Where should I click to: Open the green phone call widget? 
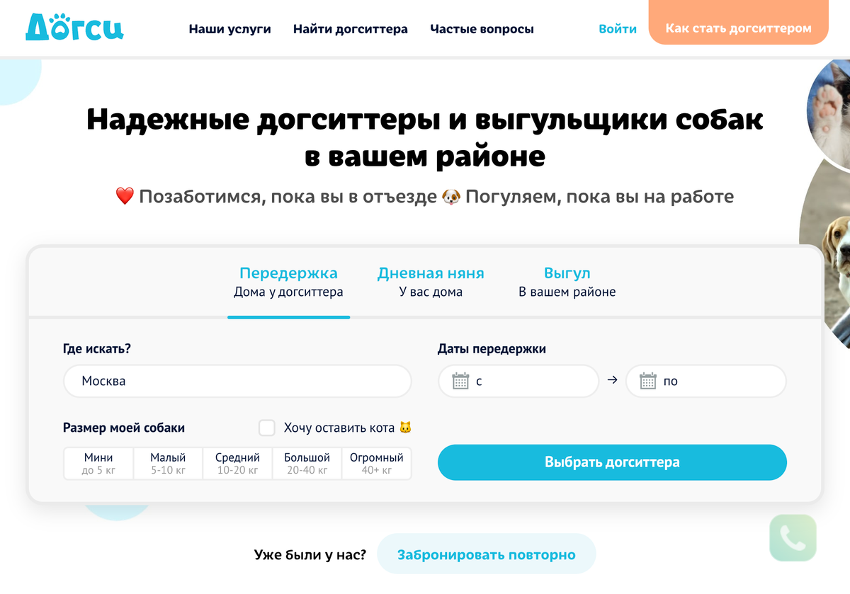pyautogui.click(x=793, y=538)
